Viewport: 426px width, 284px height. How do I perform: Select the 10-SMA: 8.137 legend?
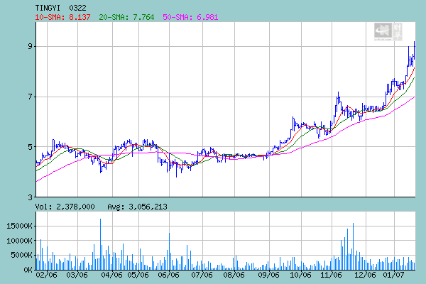click(62, 17)
